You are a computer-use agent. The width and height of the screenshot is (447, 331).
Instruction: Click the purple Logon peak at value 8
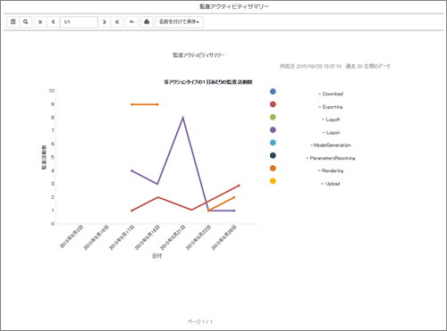click(183, 118)
